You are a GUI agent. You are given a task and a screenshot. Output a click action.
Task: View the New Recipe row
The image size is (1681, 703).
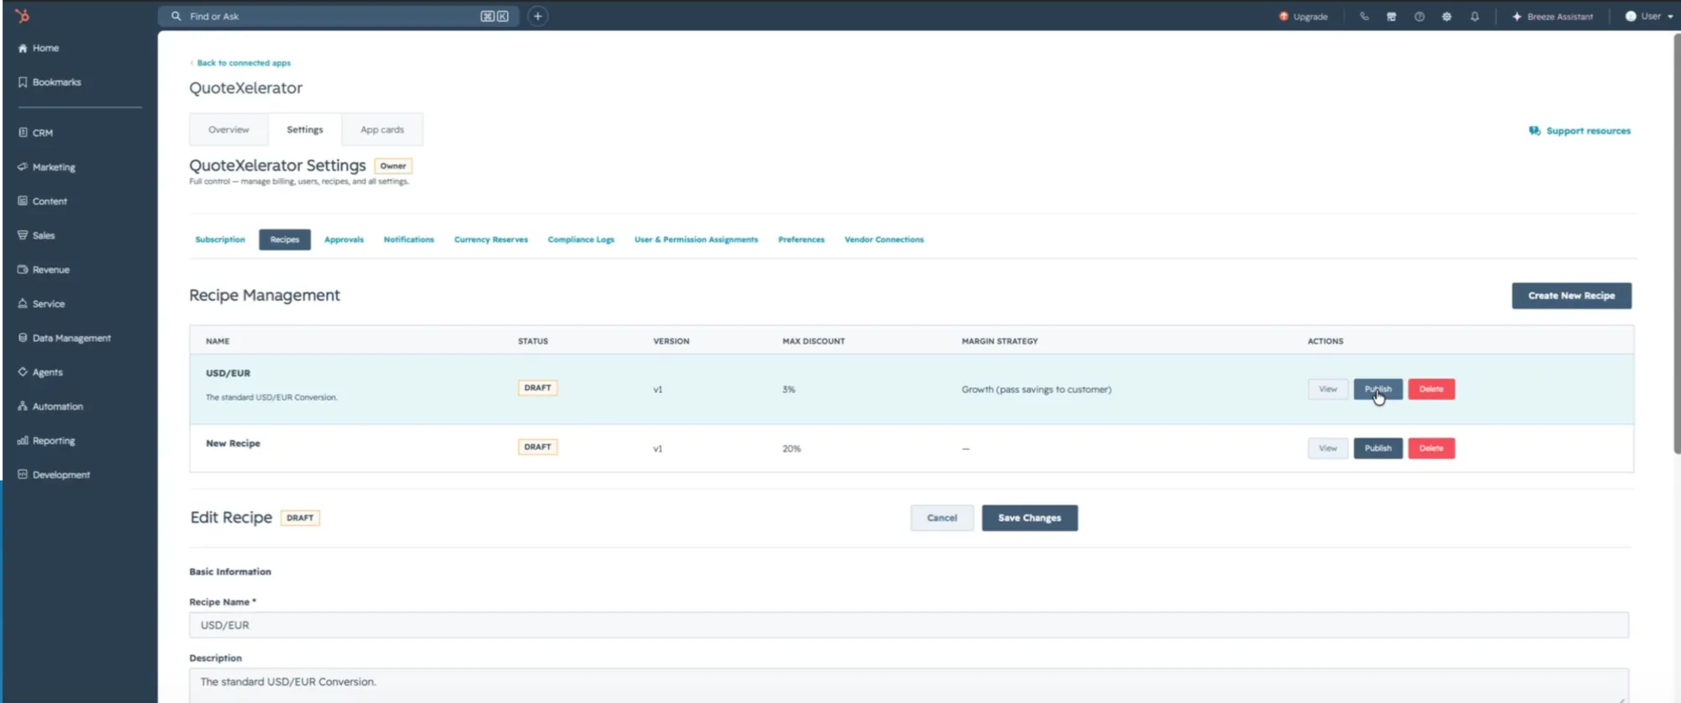tap(1328, 449)
